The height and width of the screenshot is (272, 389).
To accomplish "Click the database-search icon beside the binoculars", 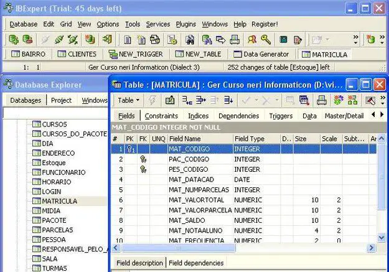I will pos(207,39).
